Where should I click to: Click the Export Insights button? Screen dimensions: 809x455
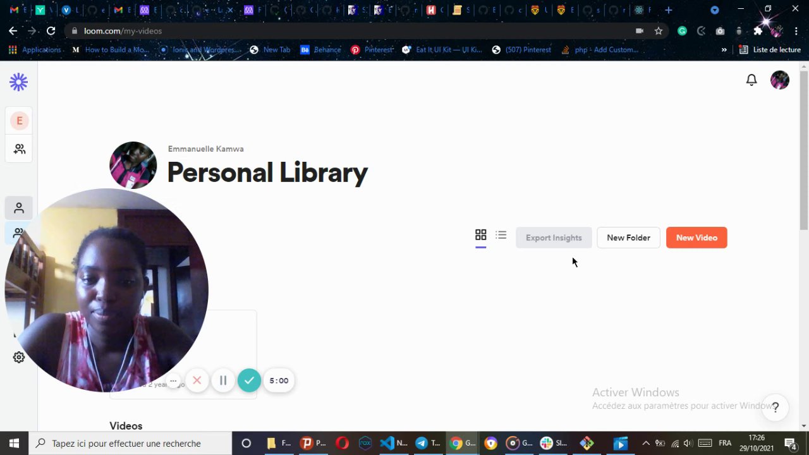tap(554, 238)
